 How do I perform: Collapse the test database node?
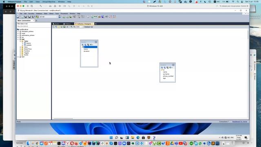pyautogui.click(x=18, y=39)
